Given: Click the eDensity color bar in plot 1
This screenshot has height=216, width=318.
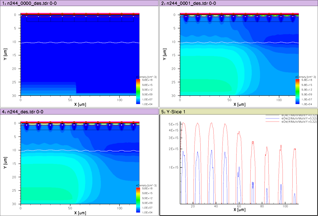Looking at the screenshot, I should pyautogui.click(x=138, y=91).
